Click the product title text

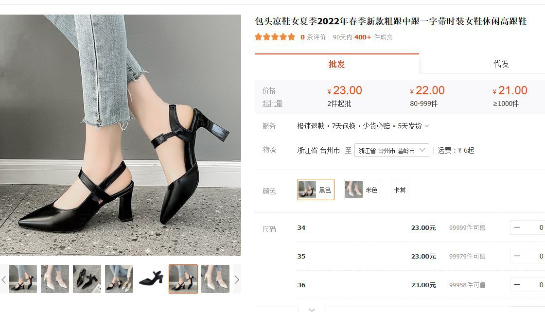[x=391, y=21]
